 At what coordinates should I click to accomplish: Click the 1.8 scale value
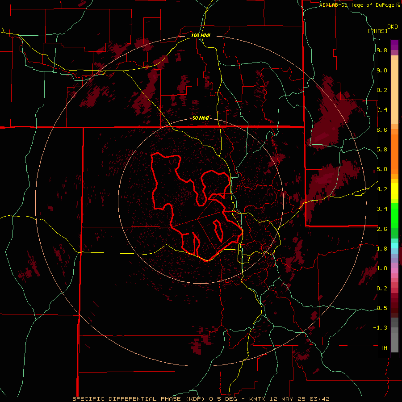[x=382, y=249]
